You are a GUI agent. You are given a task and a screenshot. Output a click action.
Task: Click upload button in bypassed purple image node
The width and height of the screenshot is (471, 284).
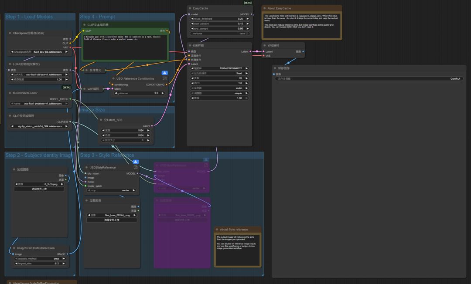coord(182,220)
